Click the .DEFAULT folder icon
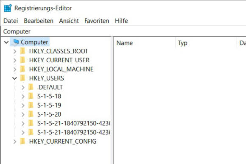Image resolution: width=246 pixels, height=164 pixels. pyautogui.click(x=31, y=87)
